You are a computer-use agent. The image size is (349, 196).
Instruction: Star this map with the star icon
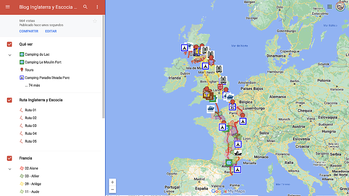95,21
